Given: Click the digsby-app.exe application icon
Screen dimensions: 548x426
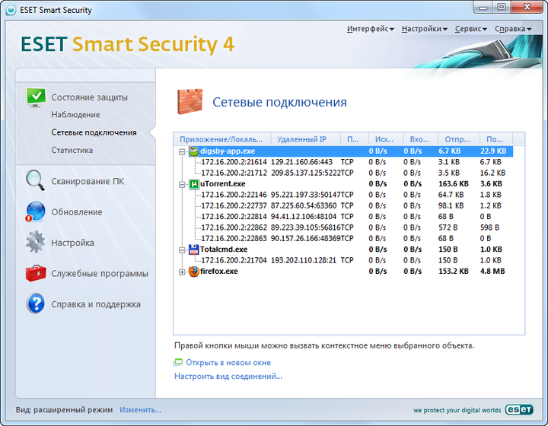Looking at the screenshot, I should point(193,151).
